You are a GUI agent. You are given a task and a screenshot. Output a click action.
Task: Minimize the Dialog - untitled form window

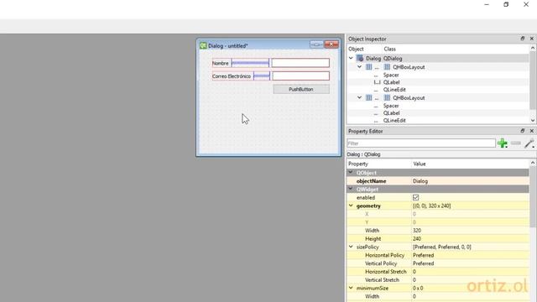tap(316, 44)
